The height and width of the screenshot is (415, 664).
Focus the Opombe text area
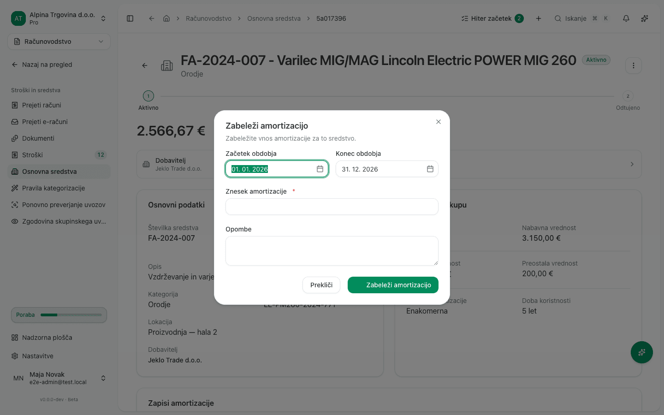(332, 251)
